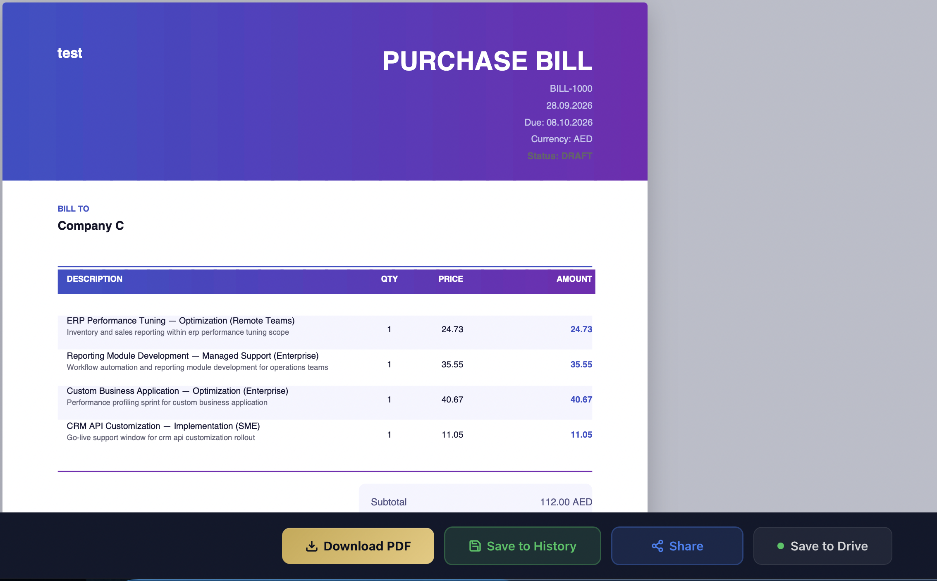Click the floppy disk icon in Save to History
Viewport: 937px width, 581px height.
(475, 546)
